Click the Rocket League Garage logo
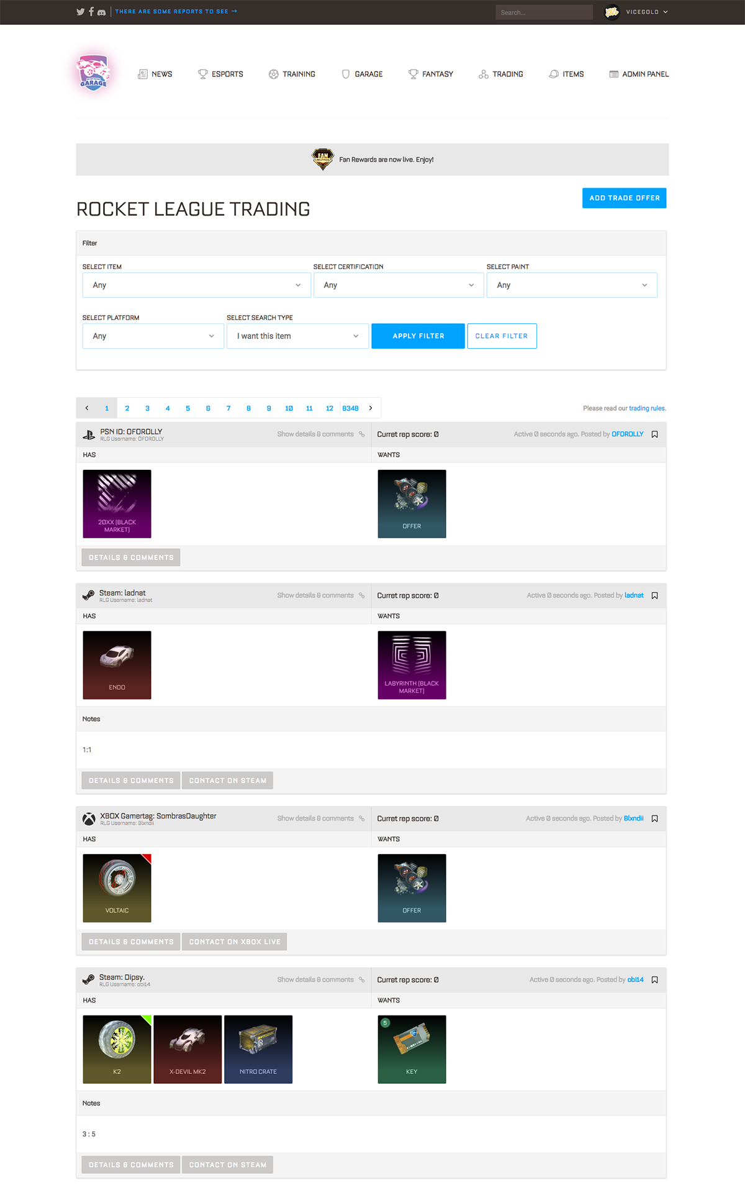The image size is (745, 1184). pos(94,73)
